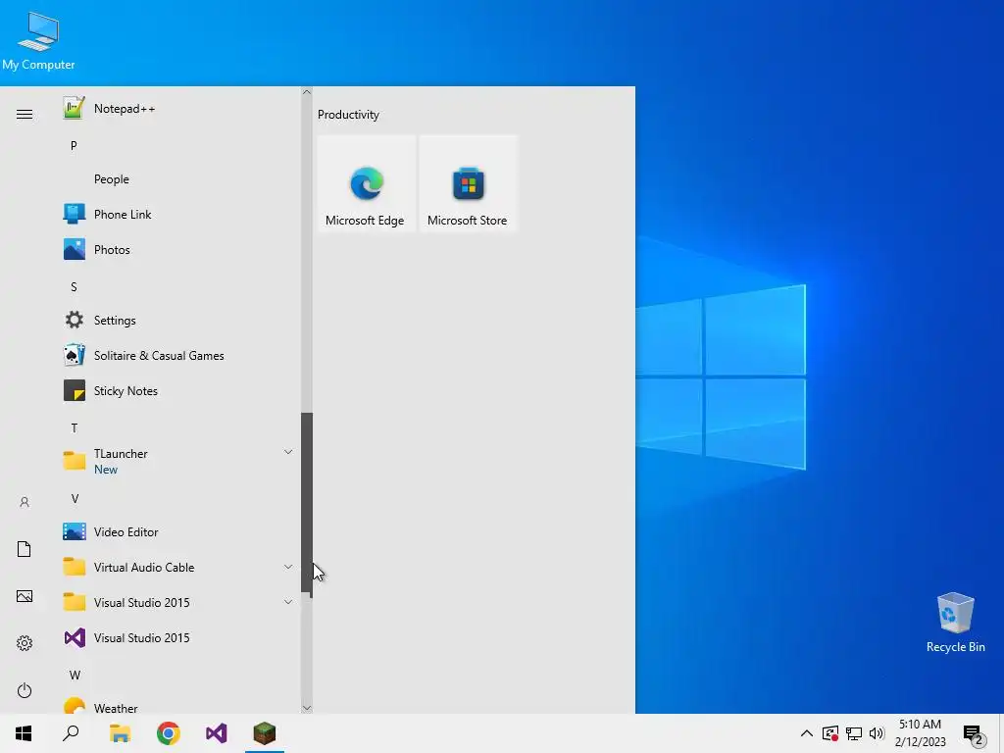
Task: Jump via letter P header
Action: 74,145
